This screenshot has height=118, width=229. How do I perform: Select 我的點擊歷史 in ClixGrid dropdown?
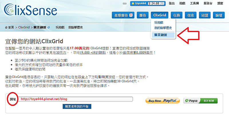(163, 28)
